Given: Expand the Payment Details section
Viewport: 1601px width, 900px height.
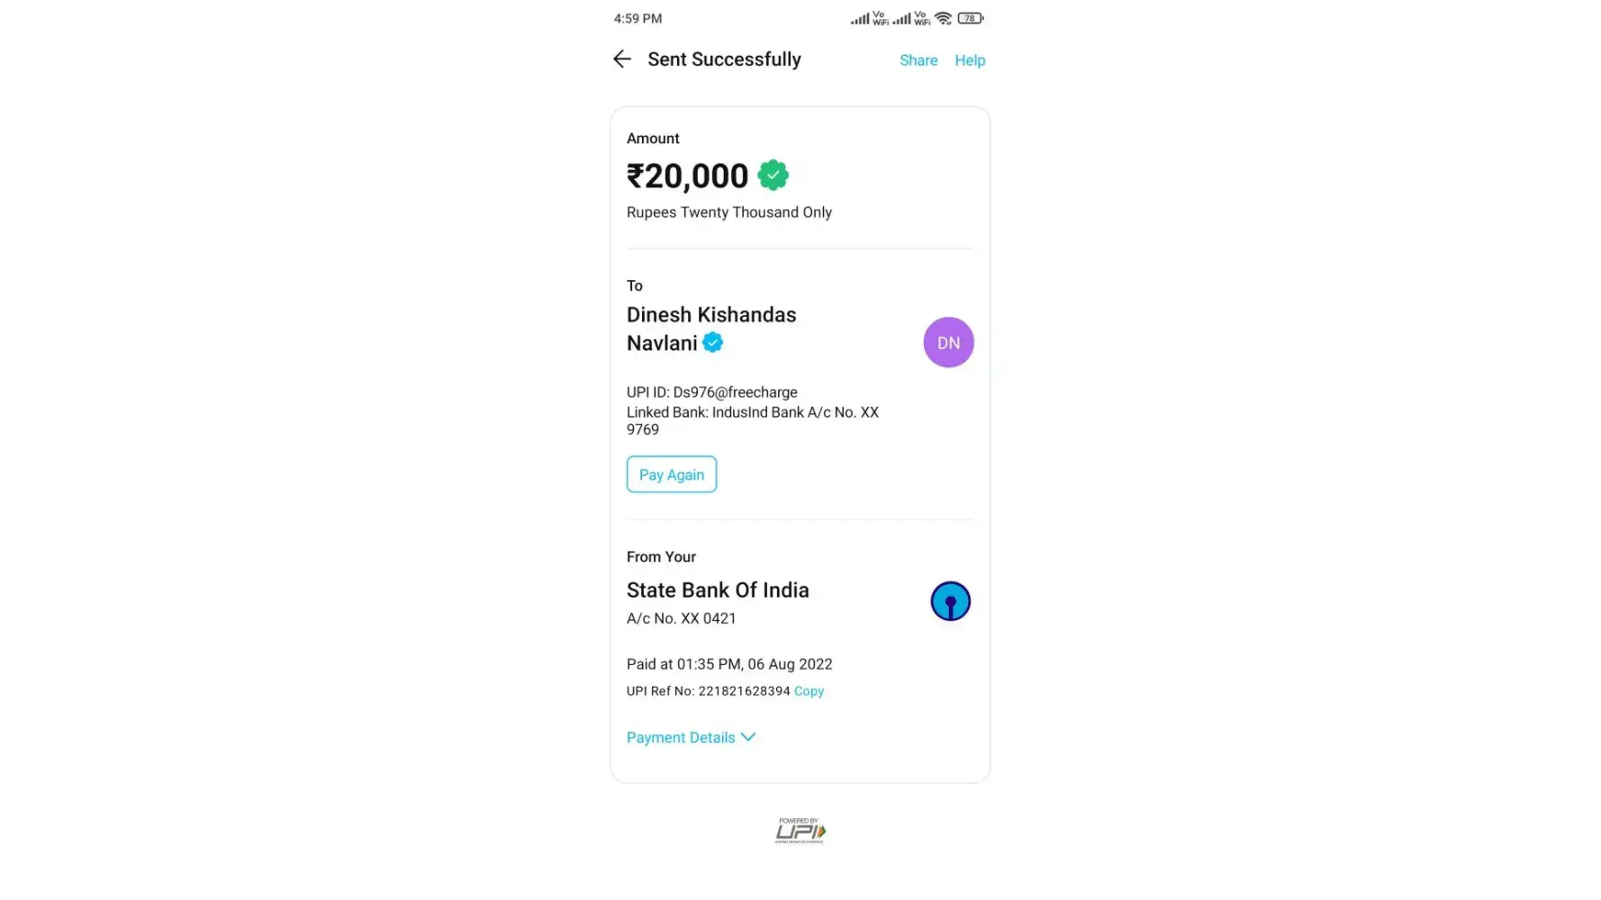Looking at the screenshot, I should (681, 738).
